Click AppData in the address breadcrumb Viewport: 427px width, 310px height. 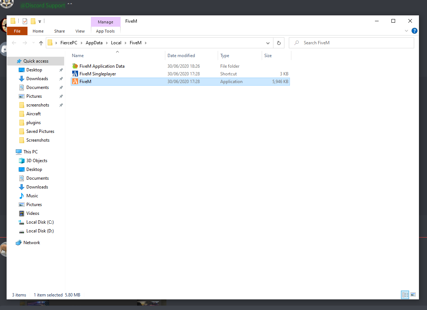tap(94, 43)
